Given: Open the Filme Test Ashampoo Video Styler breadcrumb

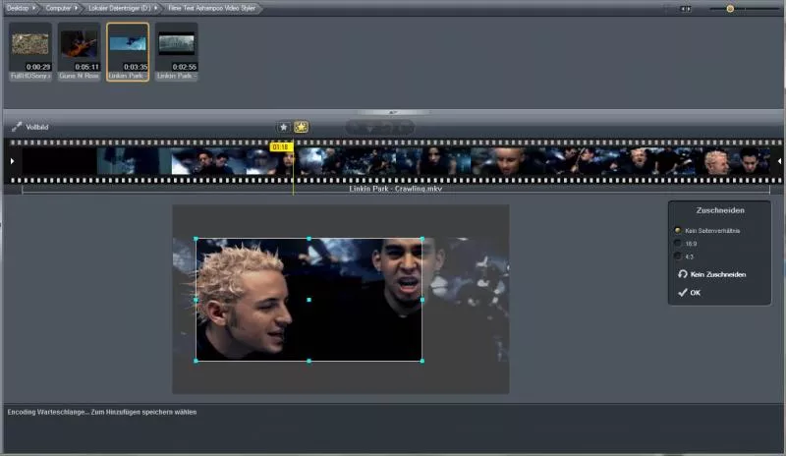Looking at the screenshot, I should click(x=211, y=8).
